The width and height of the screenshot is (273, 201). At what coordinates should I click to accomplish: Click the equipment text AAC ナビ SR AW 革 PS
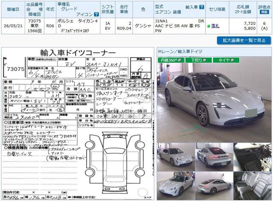tap(177, 26)
